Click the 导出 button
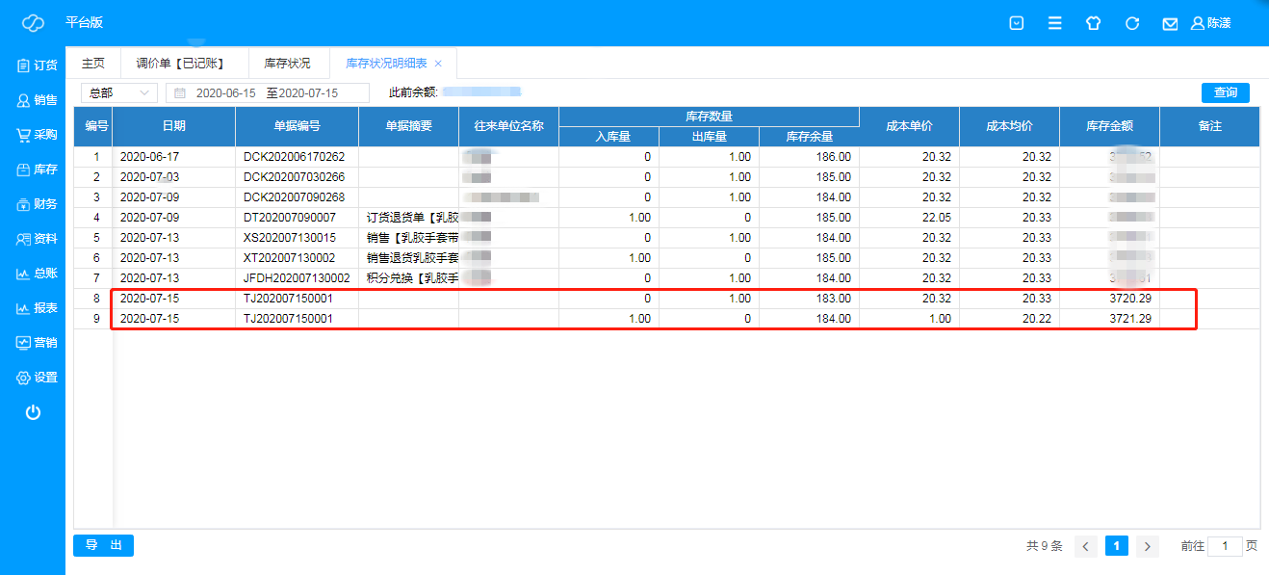Screen dimensions: 1269x575 (x=103, y=545)
